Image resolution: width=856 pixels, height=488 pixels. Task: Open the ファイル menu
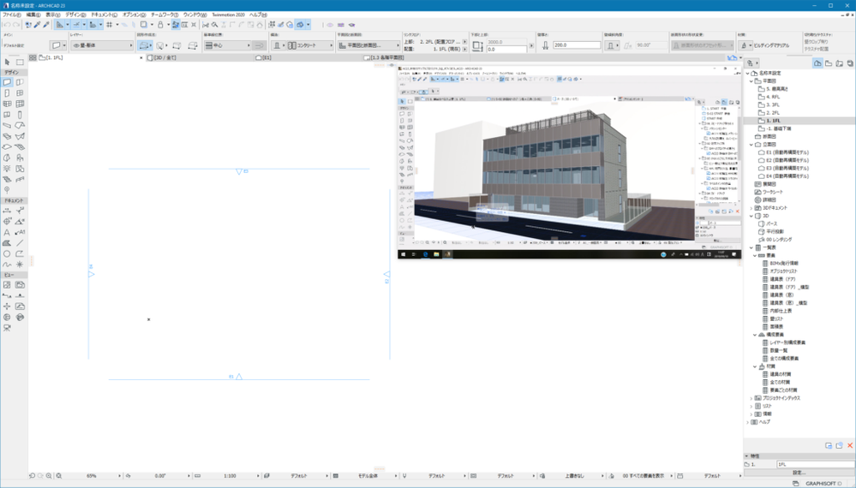pyautogui.click(x=11, y=15)
